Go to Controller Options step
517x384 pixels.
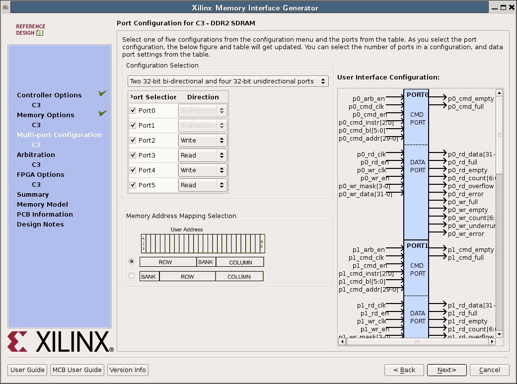[x=49, y=95]
